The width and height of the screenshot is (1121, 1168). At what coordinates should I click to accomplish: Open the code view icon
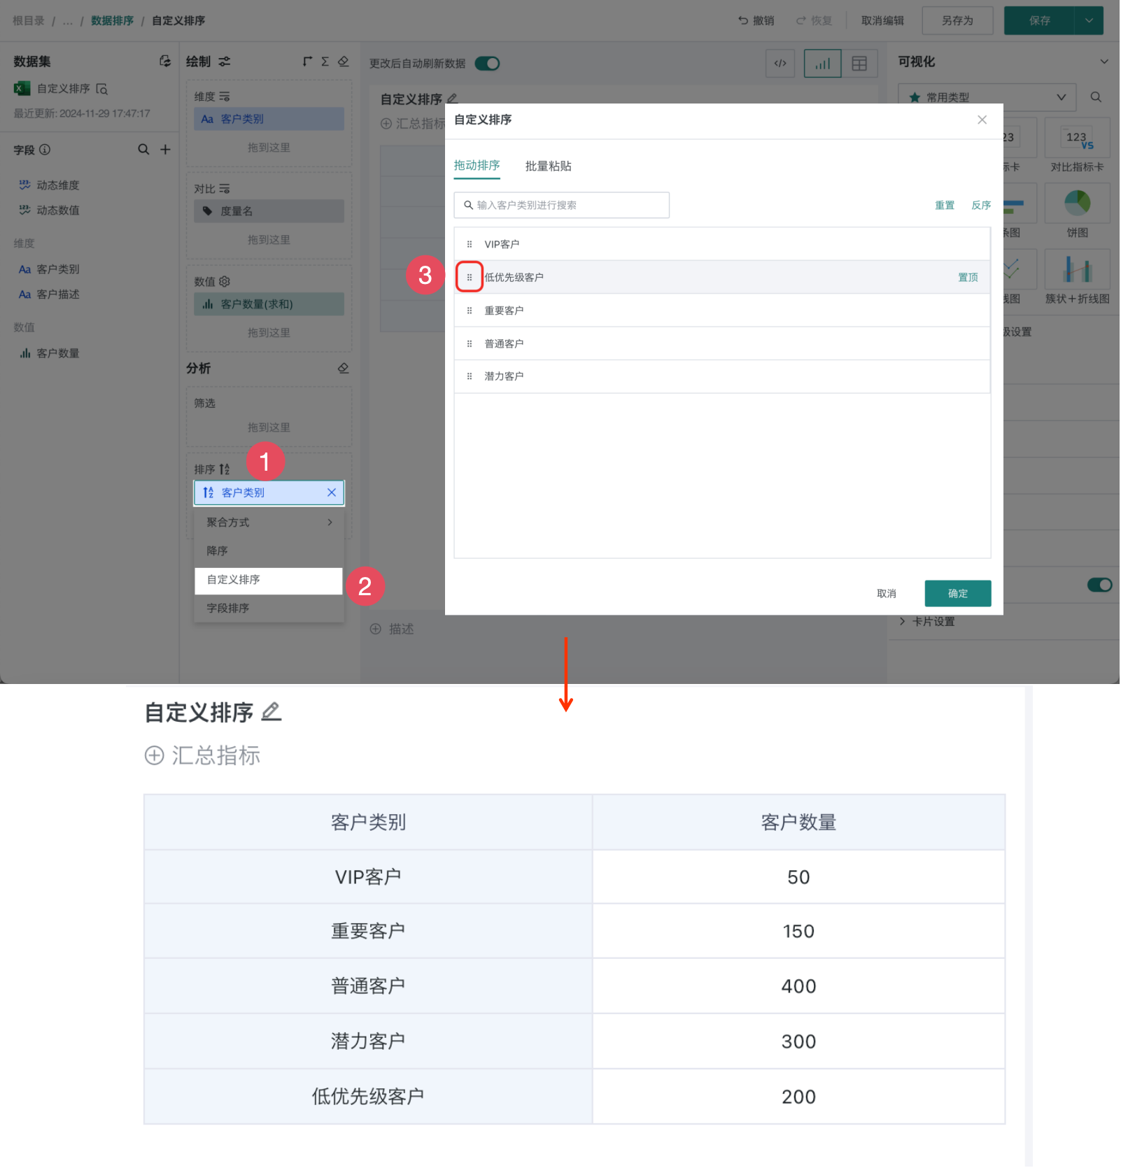780,64
